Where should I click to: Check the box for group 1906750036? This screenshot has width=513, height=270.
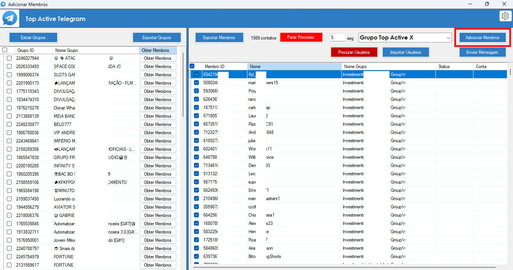pyautogui.click(x=9, y=133)
